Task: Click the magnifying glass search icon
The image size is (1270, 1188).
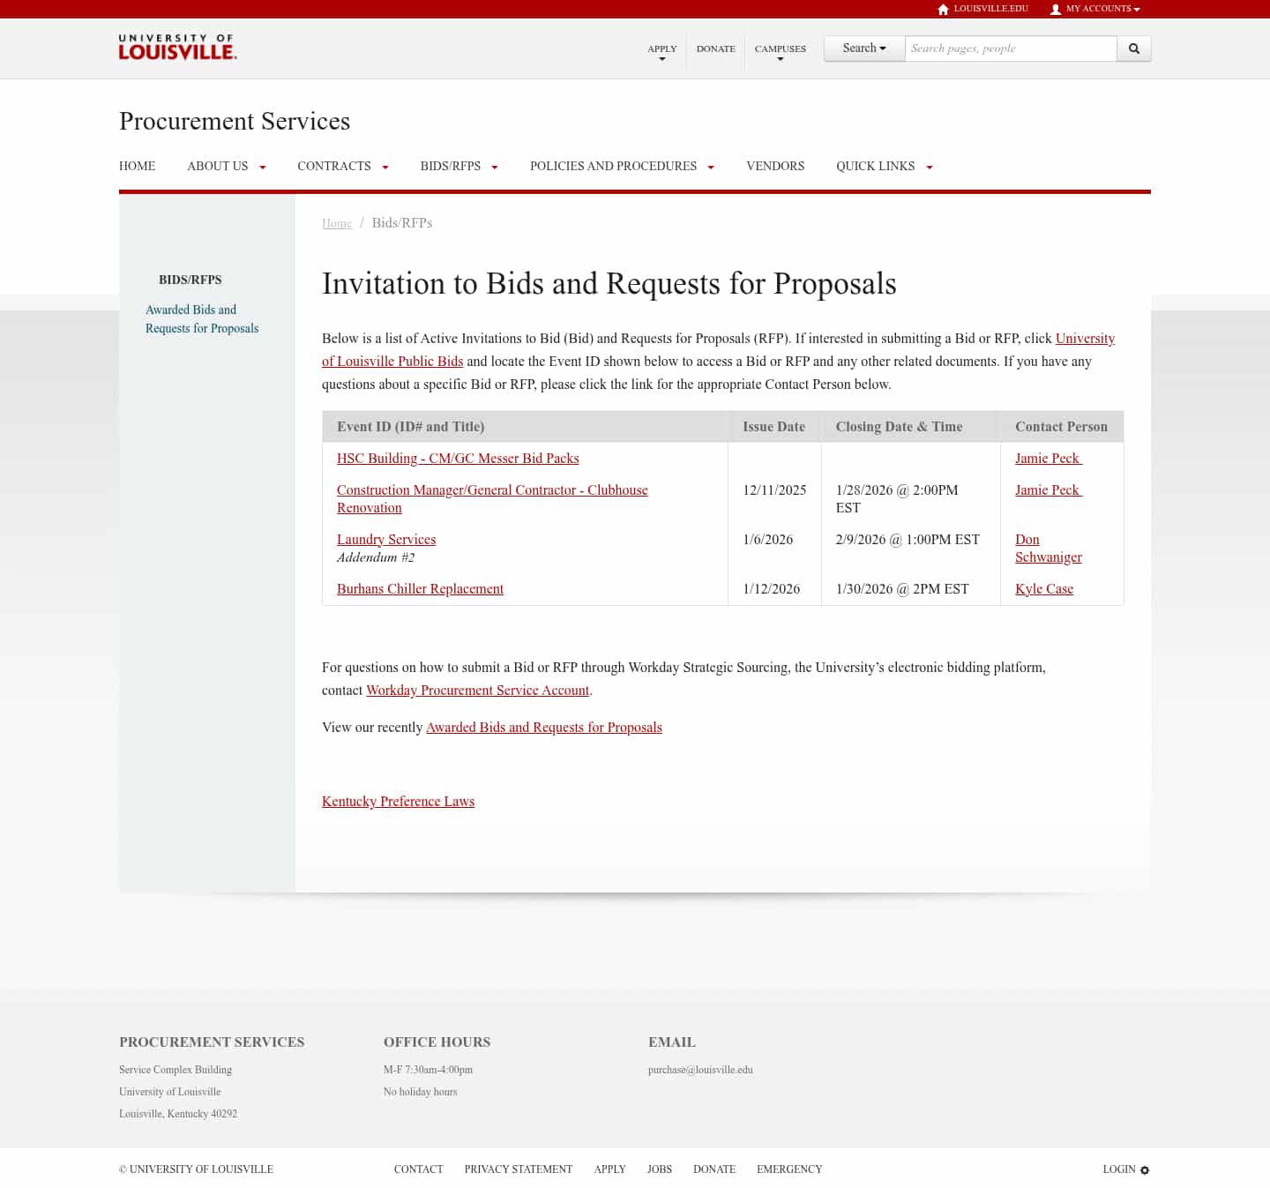Action: 1134,49
